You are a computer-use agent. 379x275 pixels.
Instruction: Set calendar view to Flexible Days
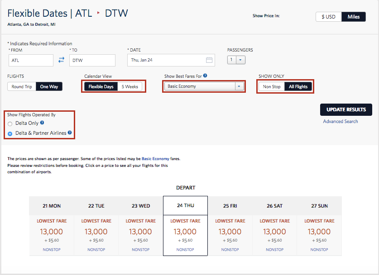[101, 86]
